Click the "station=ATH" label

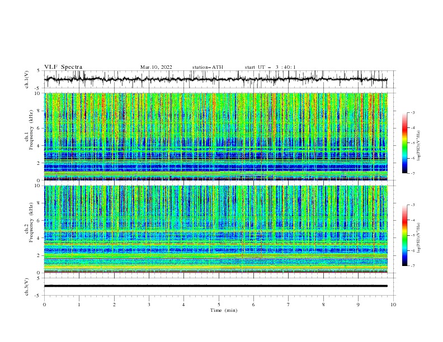click(x=208, y=67)
